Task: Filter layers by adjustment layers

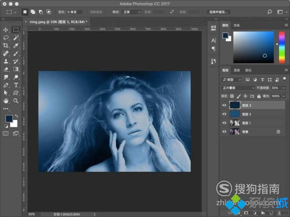Action: coord(255,79)
